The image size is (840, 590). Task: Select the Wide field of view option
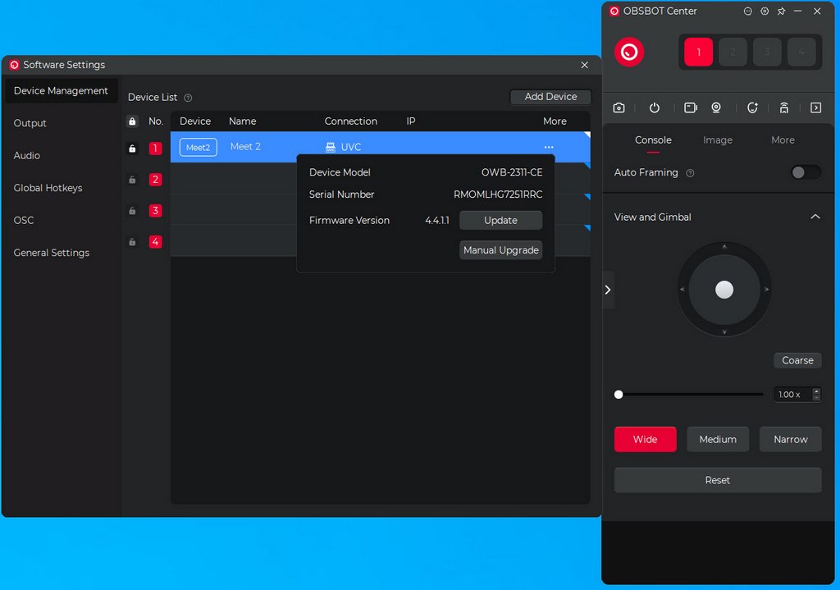(x=645, y=439)
